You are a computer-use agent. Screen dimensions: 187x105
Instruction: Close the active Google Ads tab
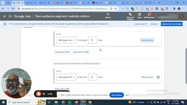pyautogui.click(x=22, y=3)
